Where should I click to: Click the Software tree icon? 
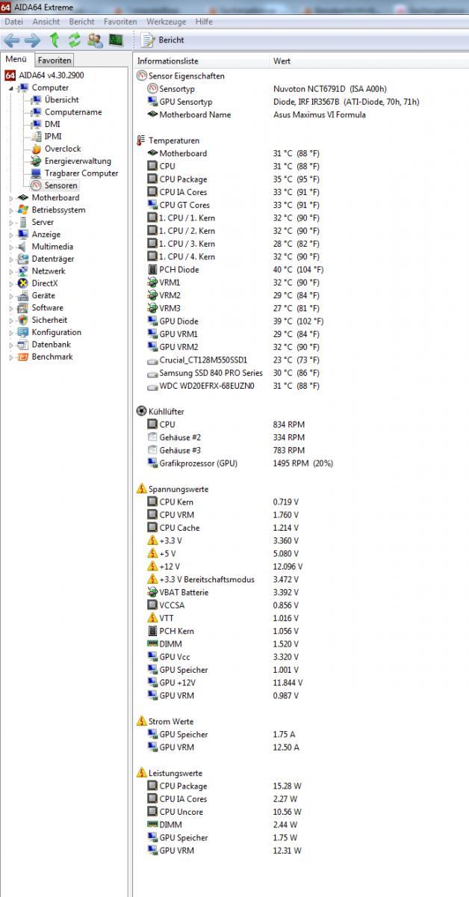(x=23, y=308)
